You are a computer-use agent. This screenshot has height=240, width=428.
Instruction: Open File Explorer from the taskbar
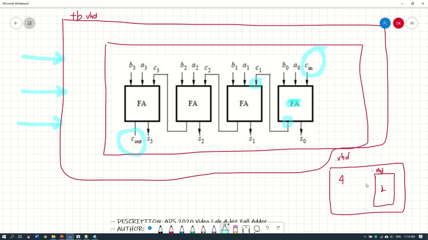click(53, 237)
